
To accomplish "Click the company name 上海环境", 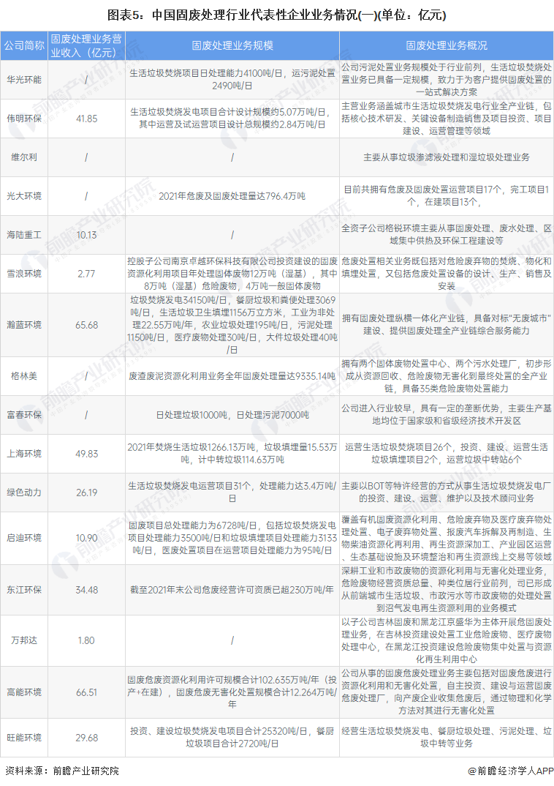I will (24, 454).
